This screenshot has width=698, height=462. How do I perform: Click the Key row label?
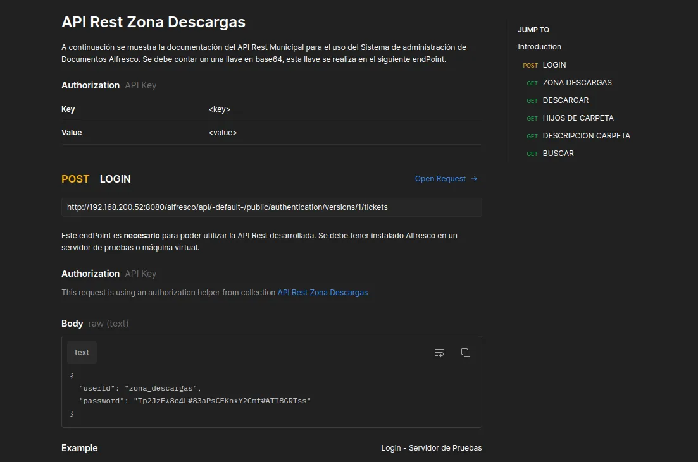click(68, 109)
